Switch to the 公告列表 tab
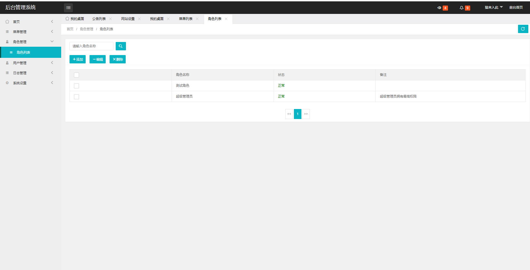 pos(99,19)
